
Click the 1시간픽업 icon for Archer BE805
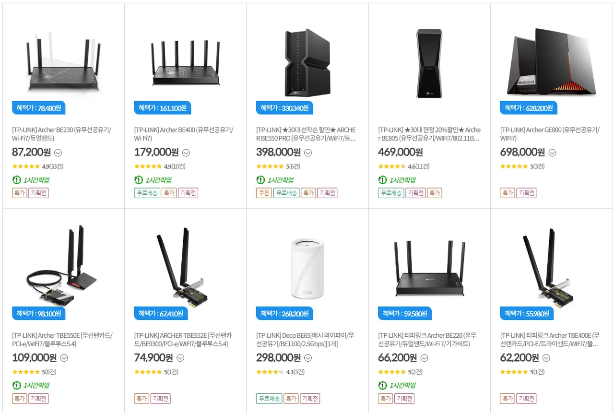(382, 180)
